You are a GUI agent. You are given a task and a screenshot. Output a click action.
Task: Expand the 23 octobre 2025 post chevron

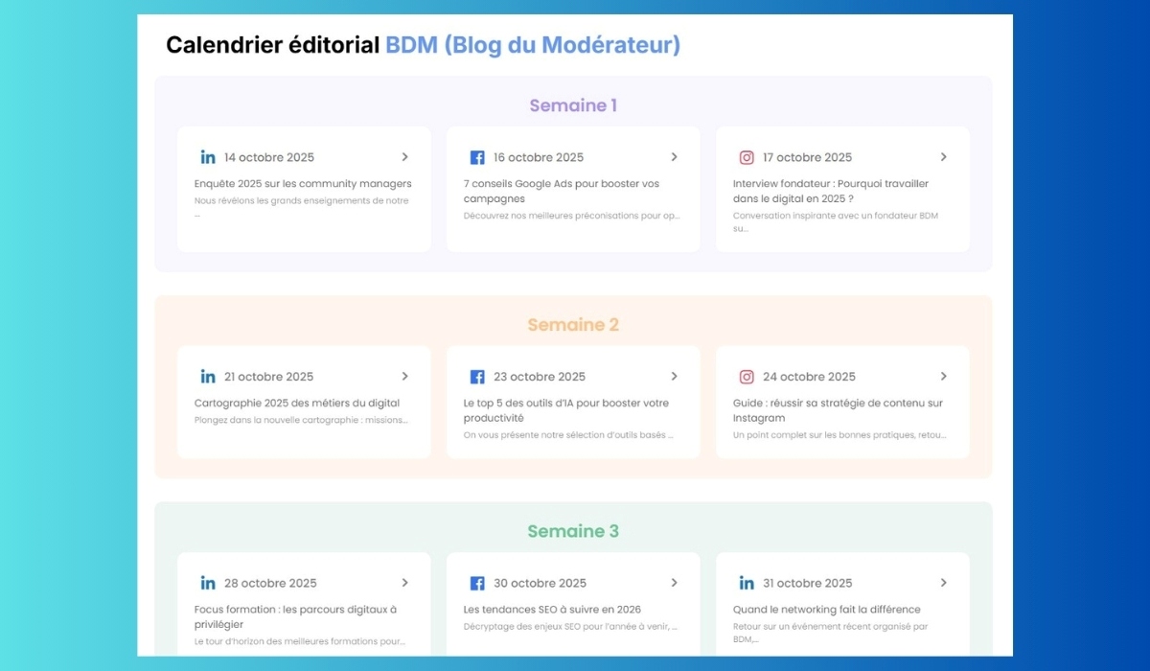[675, 377]
